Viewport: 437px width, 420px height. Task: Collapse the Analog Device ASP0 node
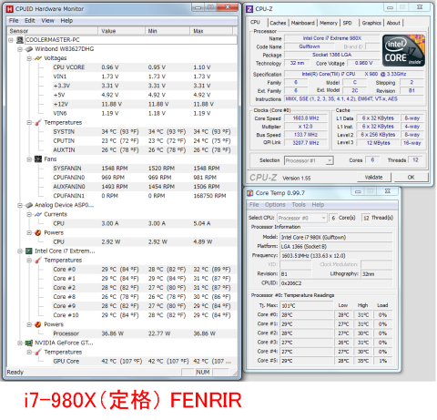[x=20, y=205]
